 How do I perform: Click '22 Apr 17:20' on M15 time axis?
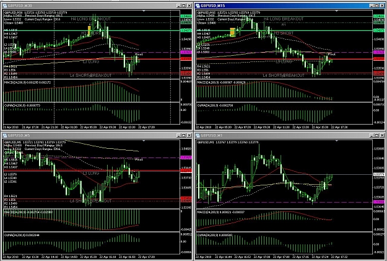point(339,127)
